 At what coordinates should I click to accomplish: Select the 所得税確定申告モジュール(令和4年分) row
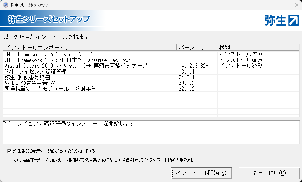tap(151, 89)
